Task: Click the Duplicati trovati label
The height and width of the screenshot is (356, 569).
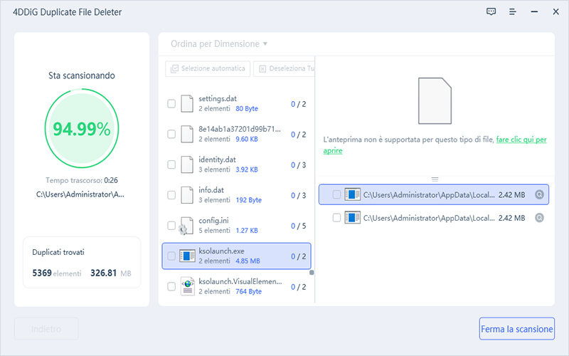Action: coord(58,252)
